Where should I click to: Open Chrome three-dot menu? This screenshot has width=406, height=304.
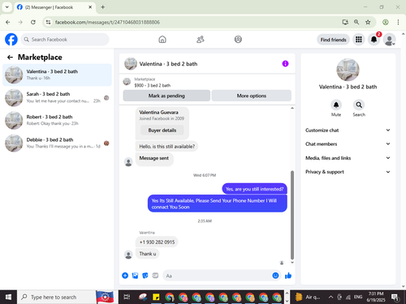[x=398, y=22]
